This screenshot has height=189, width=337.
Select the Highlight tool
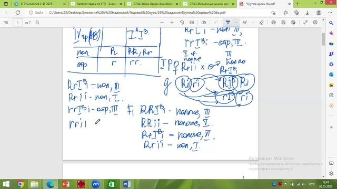tap(244, 22)
